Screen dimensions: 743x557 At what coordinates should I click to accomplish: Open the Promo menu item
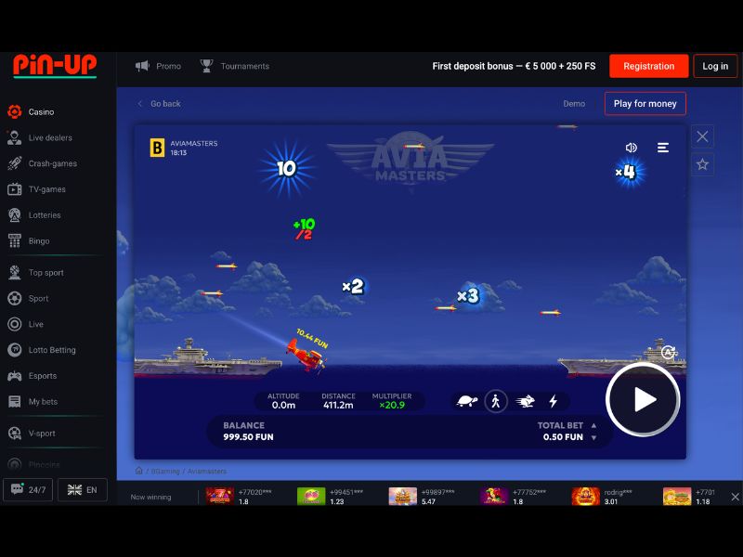tap(158, 66)
